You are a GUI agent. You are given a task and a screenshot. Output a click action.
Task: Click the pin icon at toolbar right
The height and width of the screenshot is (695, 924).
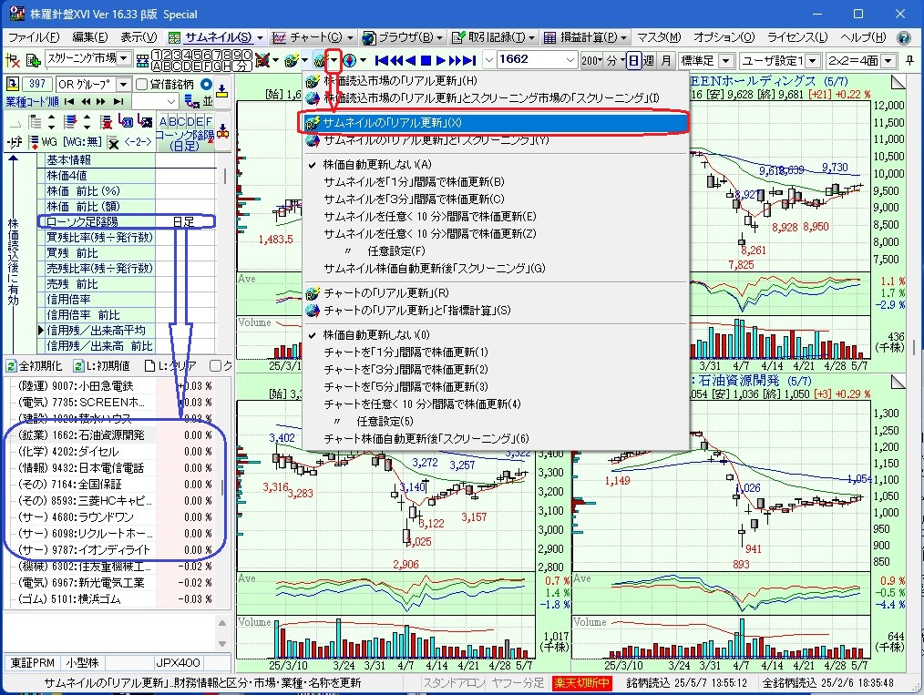(909, 60)
